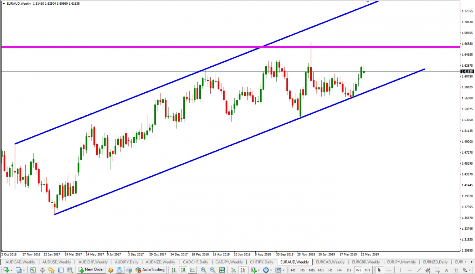Open the Signals broadcast icon
This screenshot has height=274, width=475.
pyautogui.click(x=129, y=270)
